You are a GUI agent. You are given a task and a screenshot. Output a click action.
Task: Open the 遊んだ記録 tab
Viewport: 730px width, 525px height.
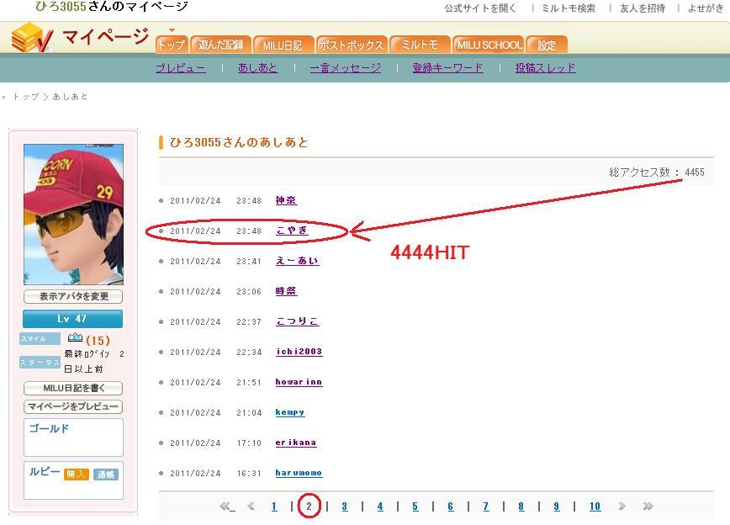[x=221, y=45]
